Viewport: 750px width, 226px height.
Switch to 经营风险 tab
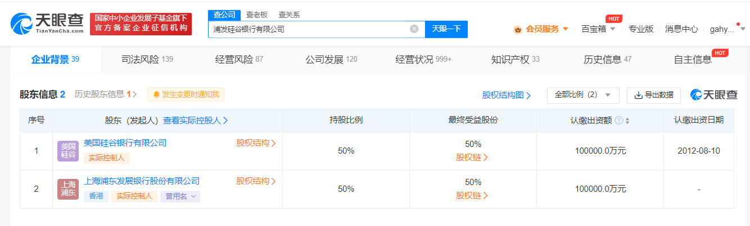tap(239, 59)
